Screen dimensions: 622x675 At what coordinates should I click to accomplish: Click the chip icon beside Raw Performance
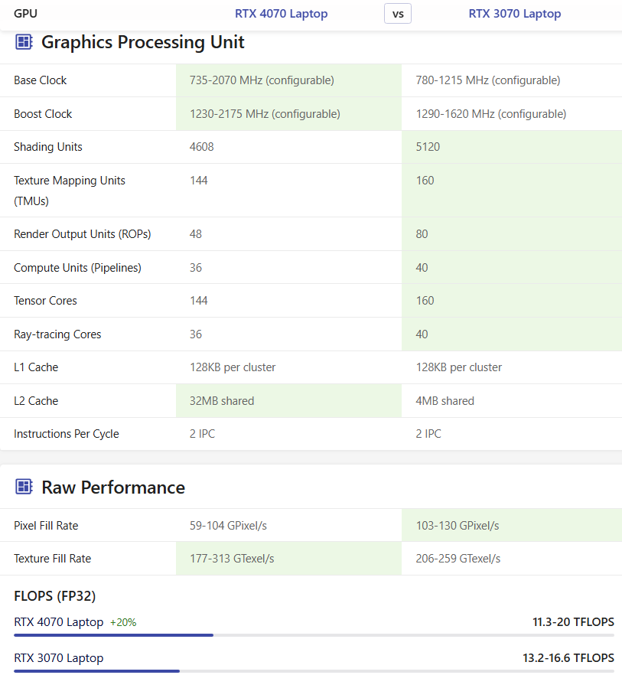click(x=24, y=487)
